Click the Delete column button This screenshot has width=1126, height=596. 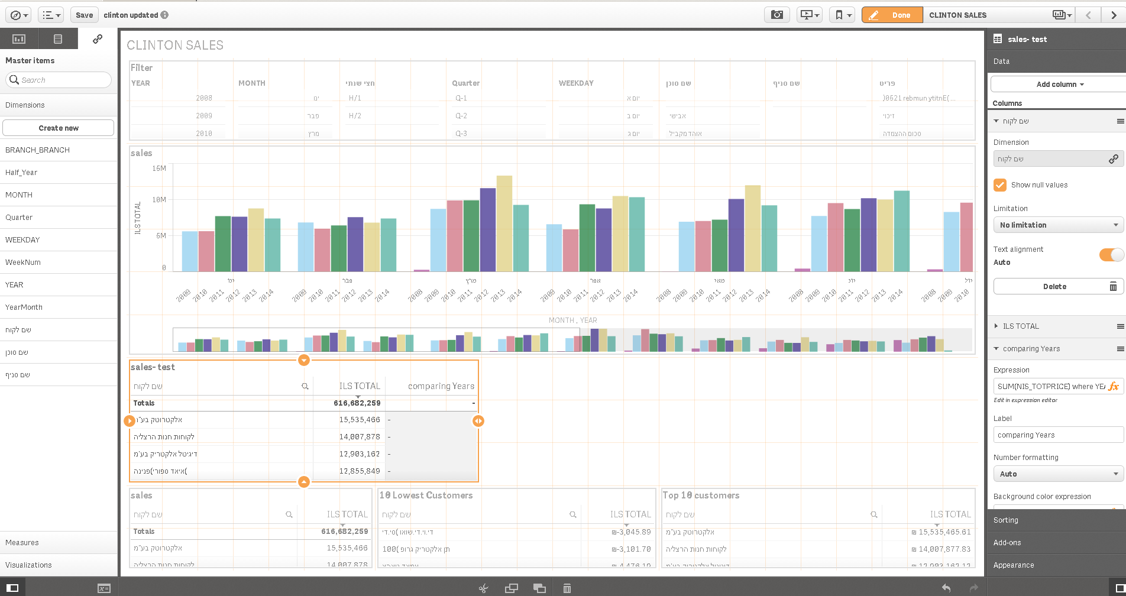coord(1058,286)
